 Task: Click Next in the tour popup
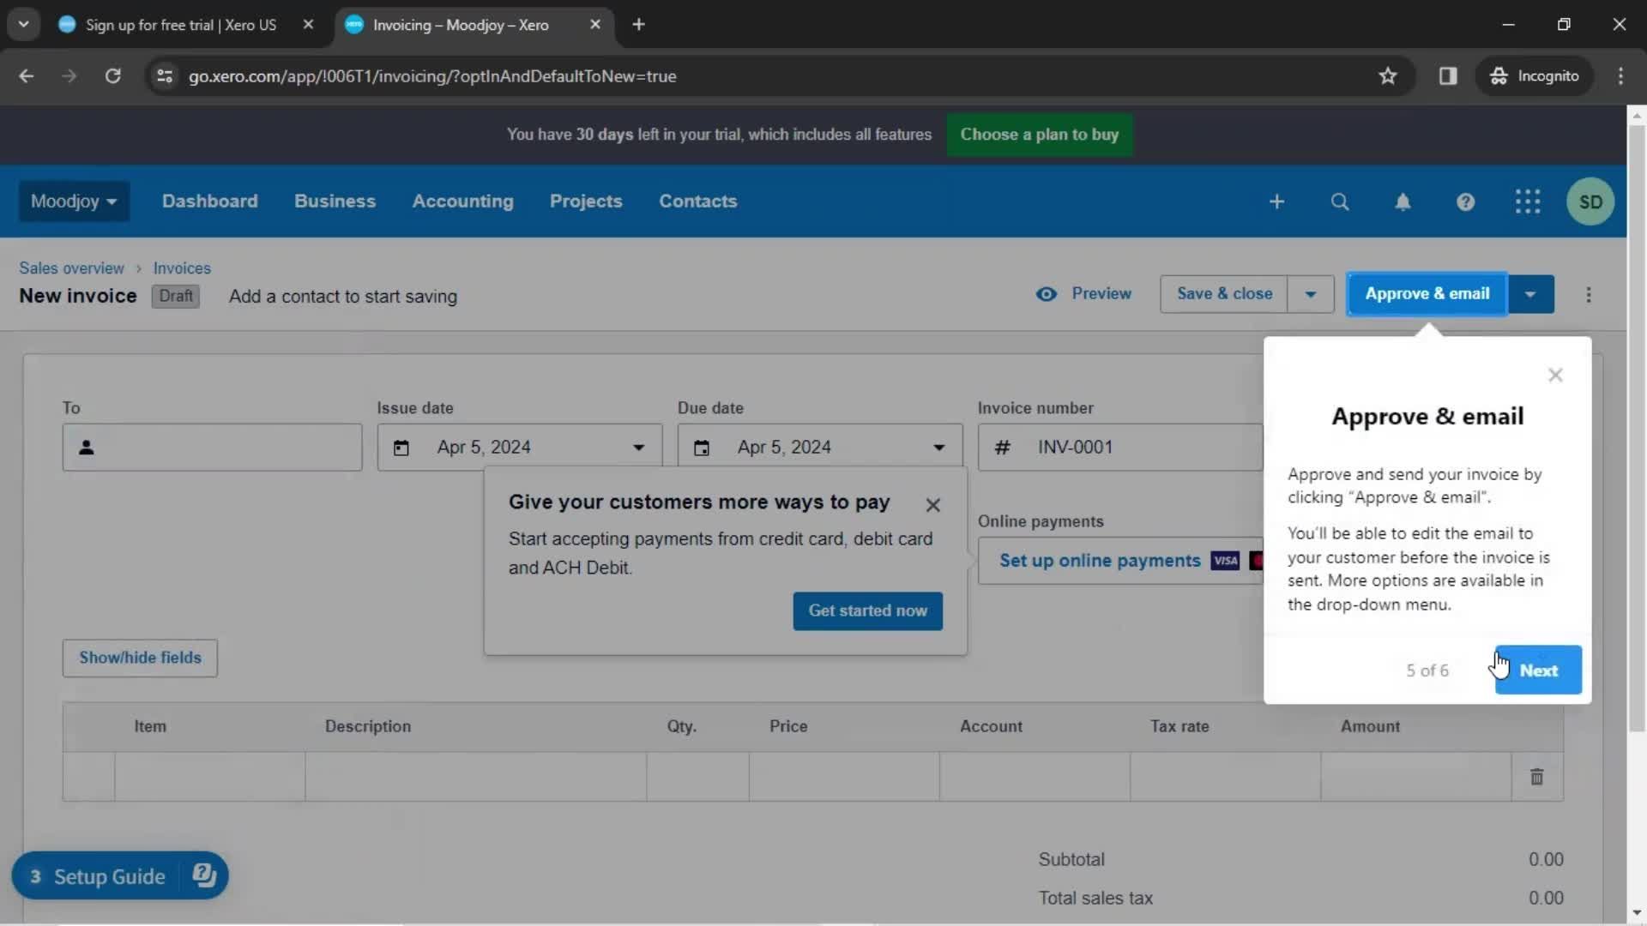1538,670
